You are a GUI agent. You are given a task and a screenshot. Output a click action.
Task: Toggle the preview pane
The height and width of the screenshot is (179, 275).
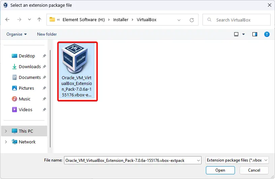(255, 34)
